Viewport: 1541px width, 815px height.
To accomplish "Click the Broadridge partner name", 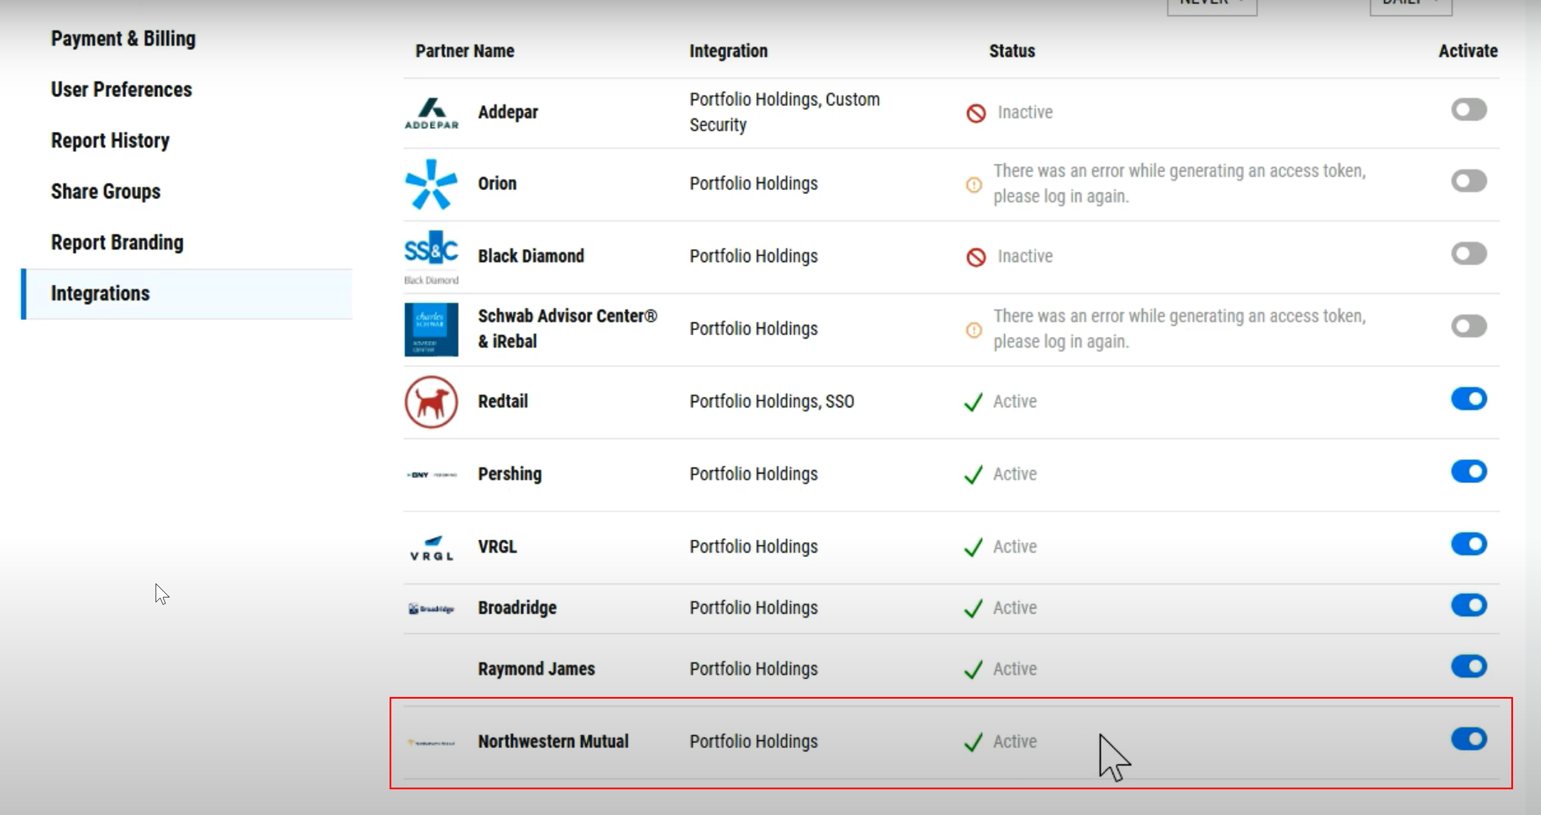I will point(517,608).
